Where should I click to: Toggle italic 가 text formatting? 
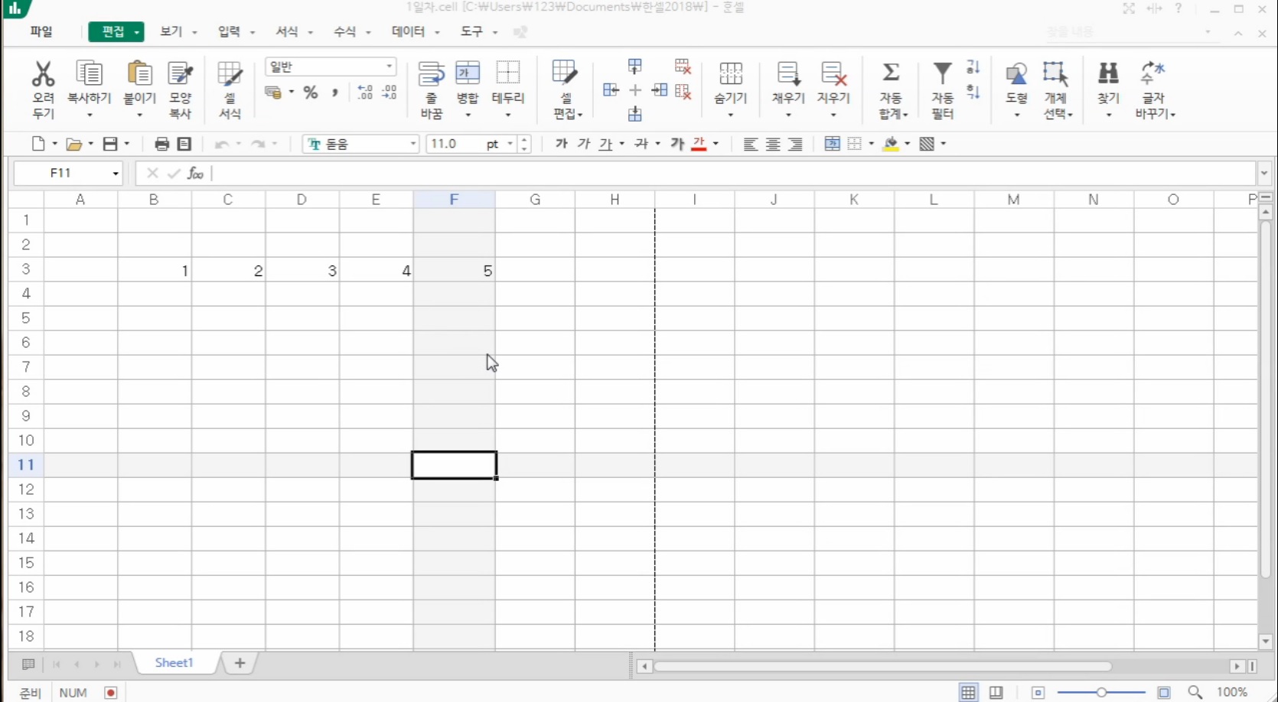tap(584, 144)
